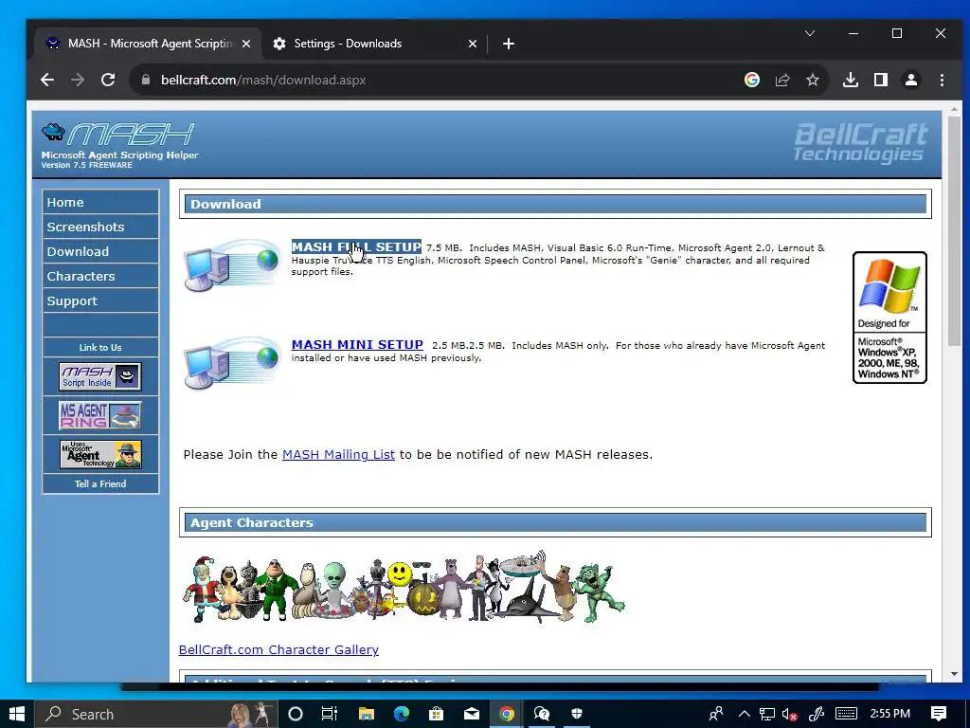The width and height of the screenshot is (970, 728).
Task: Click the Designed for Windows XP logo
Action: pyautogui.click(x=889, y=318)
